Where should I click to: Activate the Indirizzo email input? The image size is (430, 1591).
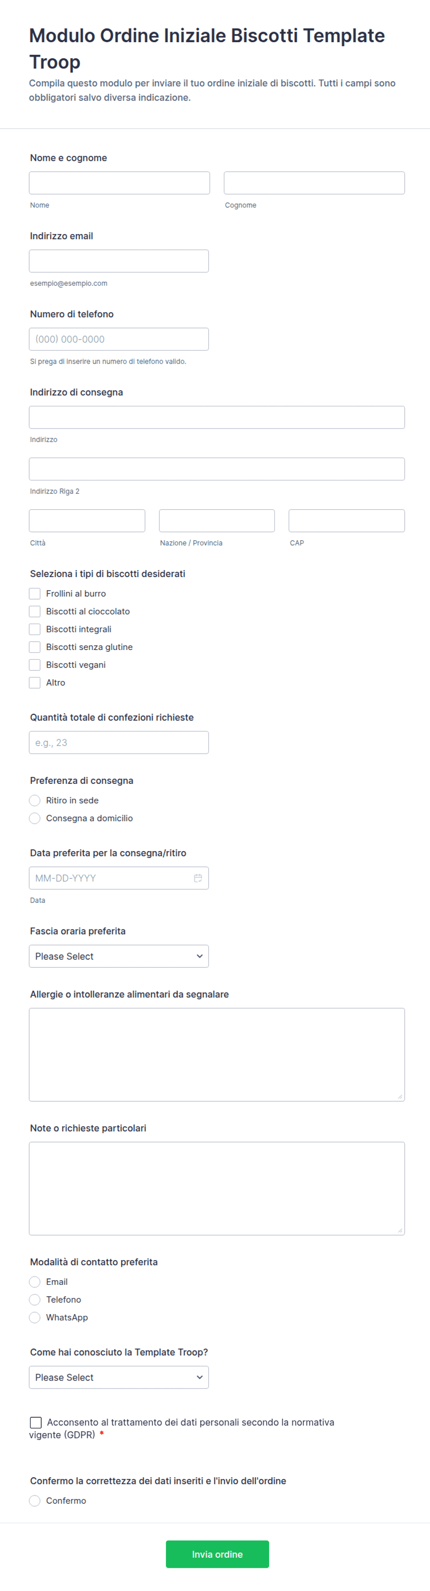[119, 261]
